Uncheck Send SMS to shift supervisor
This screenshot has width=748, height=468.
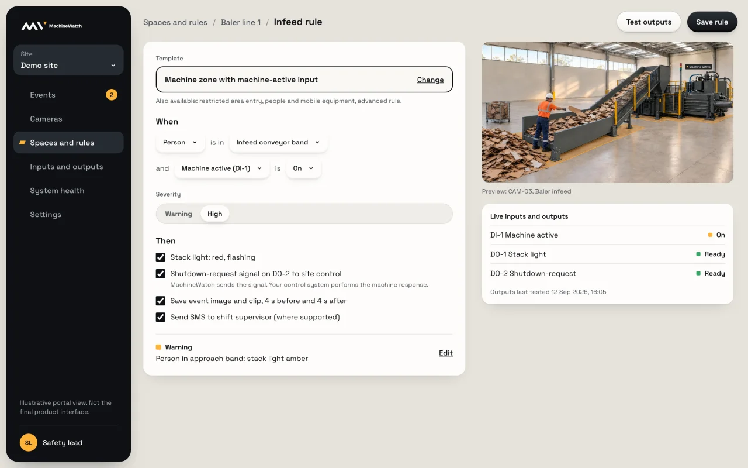(x=160, y=317)
